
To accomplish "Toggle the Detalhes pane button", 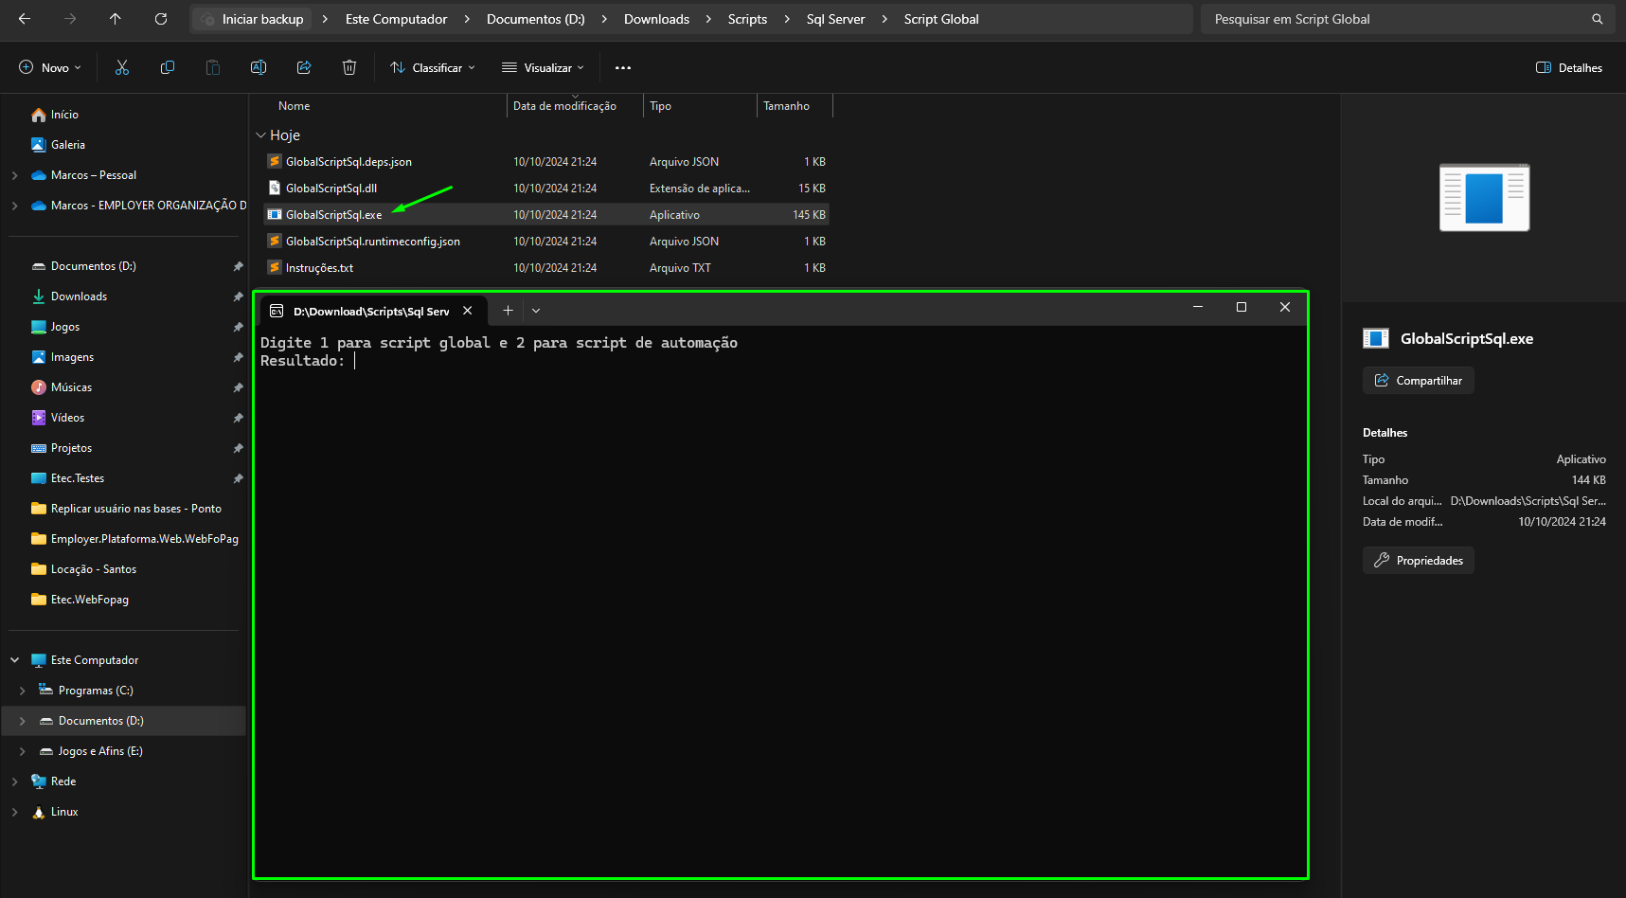I will 1569,67.
